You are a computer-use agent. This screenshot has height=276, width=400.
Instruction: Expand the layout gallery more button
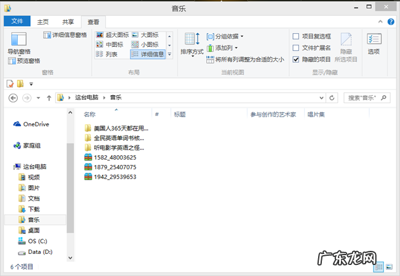(170, 54)
